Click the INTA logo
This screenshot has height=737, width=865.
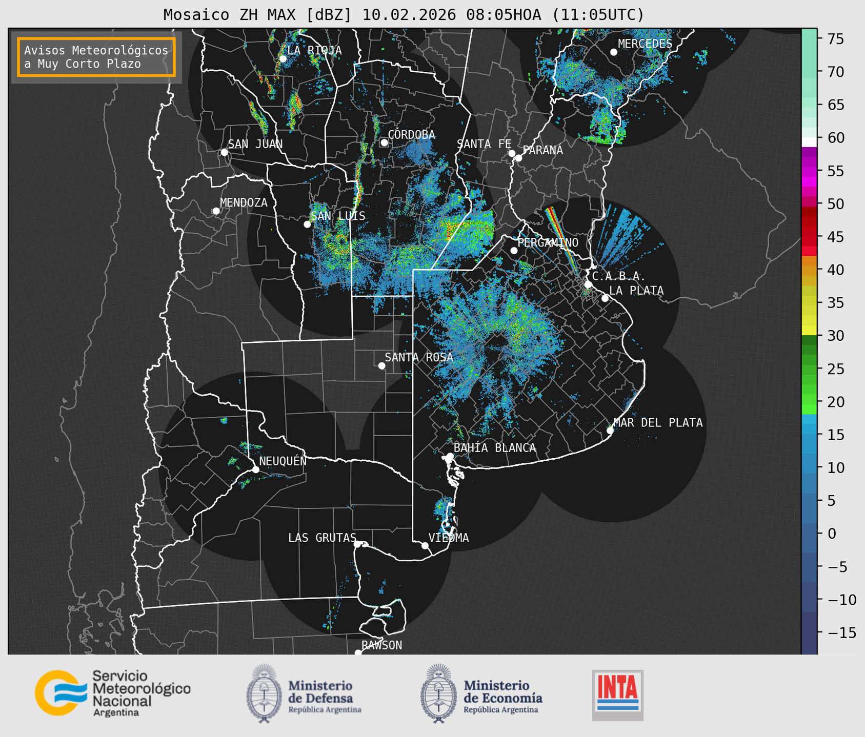pos(618,695)
